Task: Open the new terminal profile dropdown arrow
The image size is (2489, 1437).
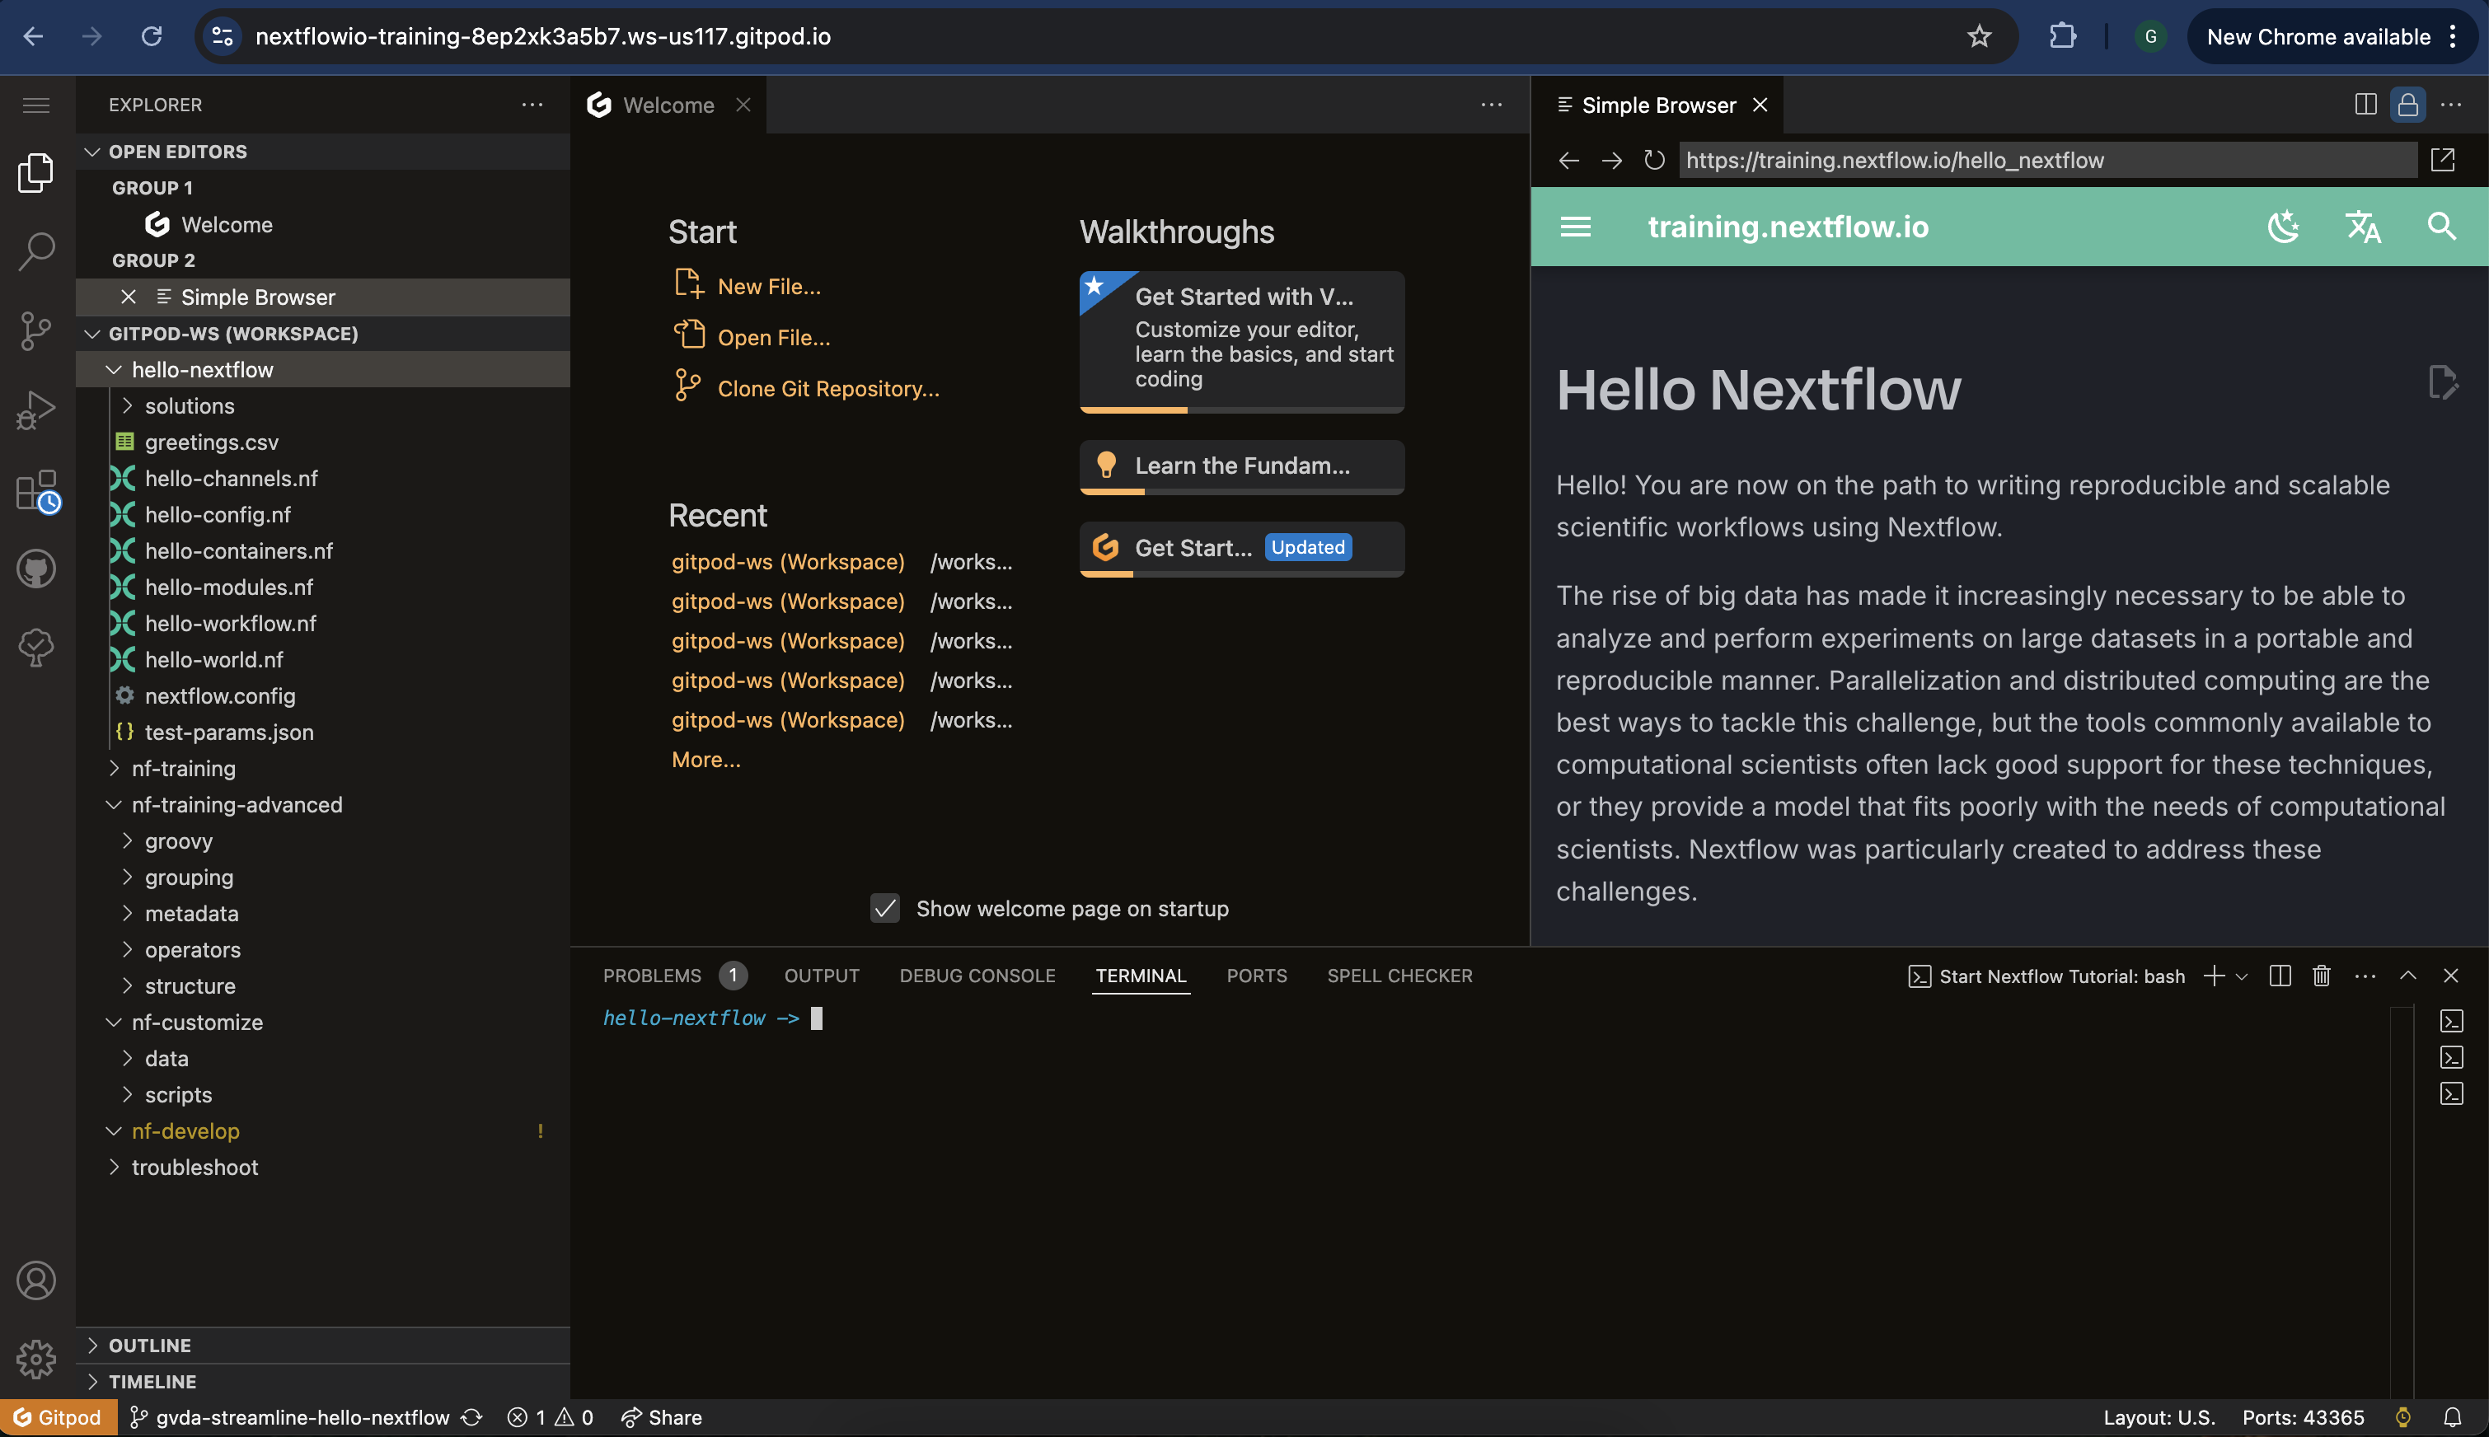Action: point(2241,976)
